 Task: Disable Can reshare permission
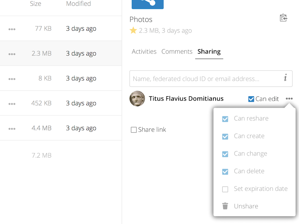point(225,118)
